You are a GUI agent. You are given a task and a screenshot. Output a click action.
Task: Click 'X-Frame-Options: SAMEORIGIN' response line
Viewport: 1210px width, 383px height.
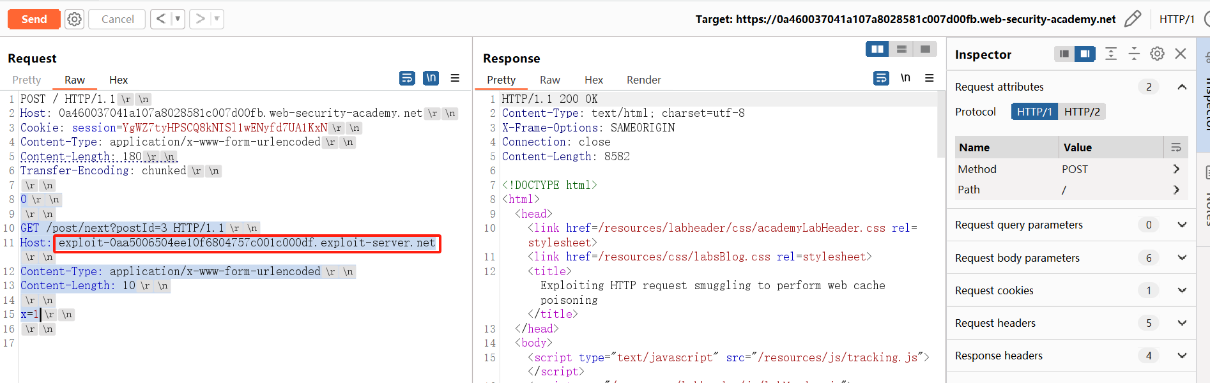point(588,128)
